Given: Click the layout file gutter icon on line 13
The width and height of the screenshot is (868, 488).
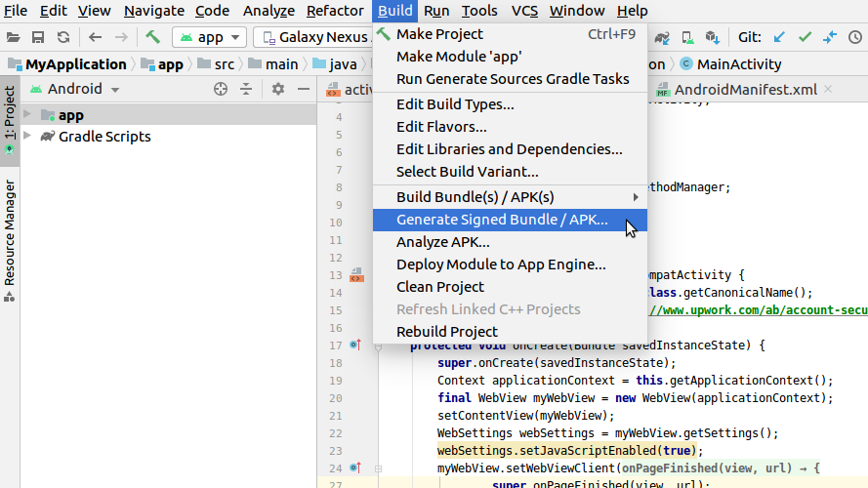Looking at the screenshot, I should click(356, 275).
